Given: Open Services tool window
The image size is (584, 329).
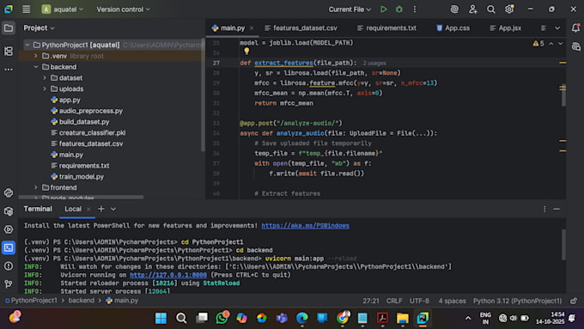Looking at the screenshot, I should coord(9,229).
